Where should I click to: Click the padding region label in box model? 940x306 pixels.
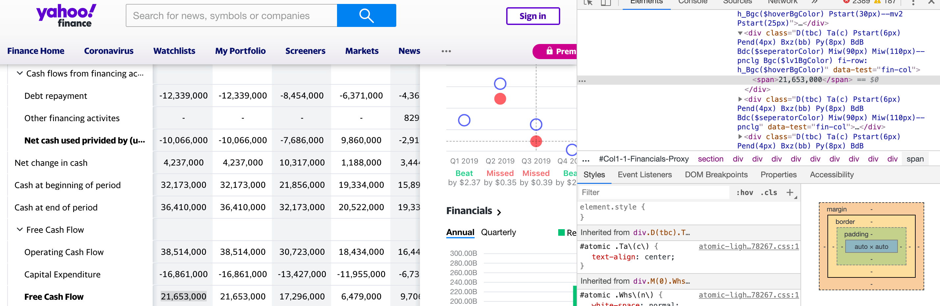pyautogui.click(x=856, y=234)
